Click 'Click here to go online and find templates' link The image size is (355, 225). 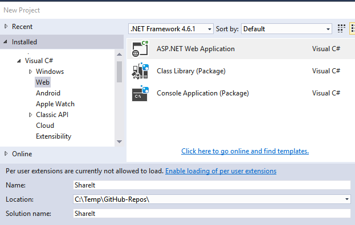point(245,151)
